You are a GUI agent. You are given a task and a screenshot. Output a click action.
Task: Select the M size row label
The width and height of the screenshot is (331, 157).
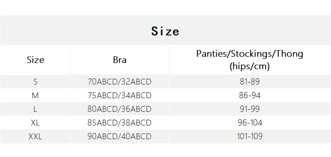tap(35, 96)
